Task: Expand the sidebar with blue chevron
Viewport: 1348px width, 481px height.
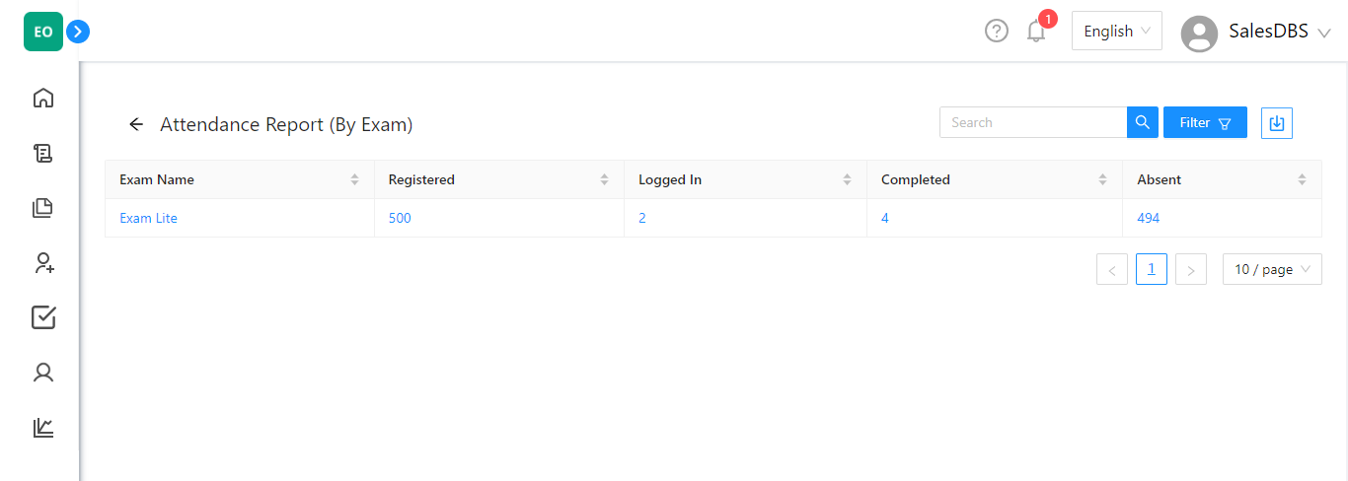Action: tap(78, 32)
